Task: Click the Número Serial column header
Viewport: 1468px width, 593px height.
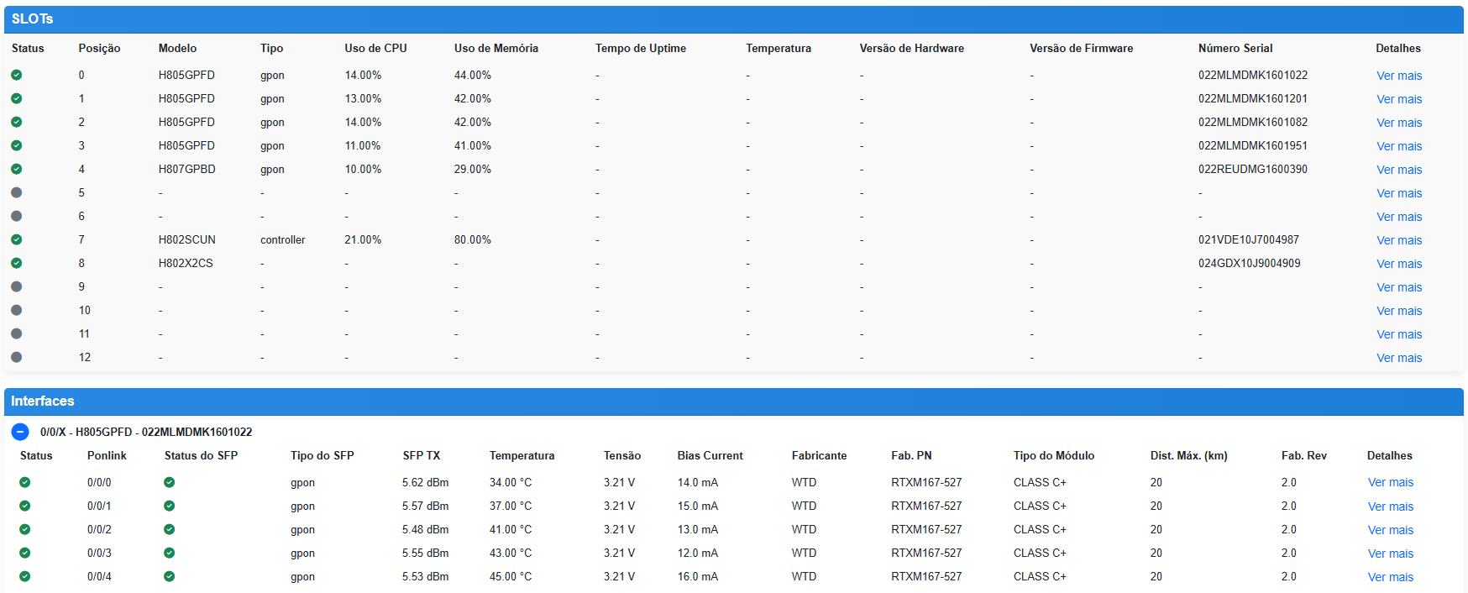Action: coord(1235,48)
